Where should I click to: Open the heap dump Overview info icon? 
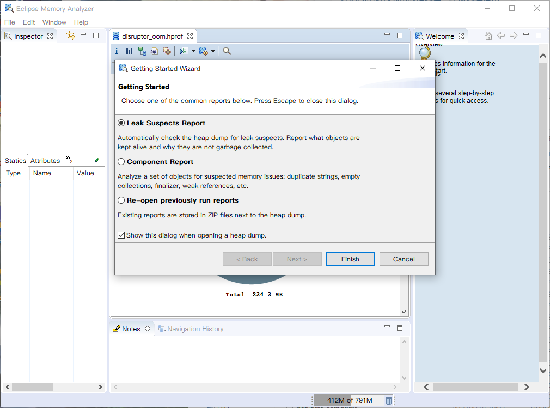pos(117,51)
